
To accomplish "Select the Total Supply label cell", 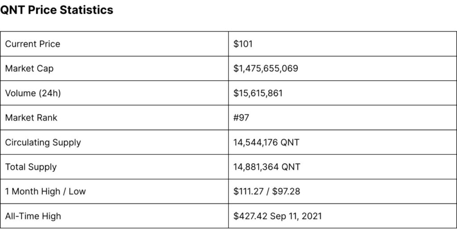I will pos(31,167).
